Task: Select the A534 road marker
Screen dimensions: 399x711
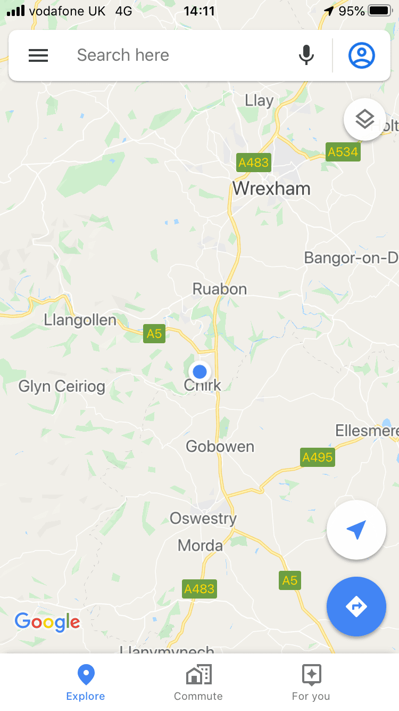Action: [x=343, y=152]
